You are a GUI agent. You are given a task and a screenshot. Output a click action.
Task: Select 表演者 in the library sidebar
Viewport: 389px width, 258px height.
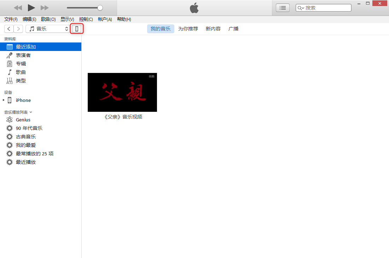click(23, 55)
